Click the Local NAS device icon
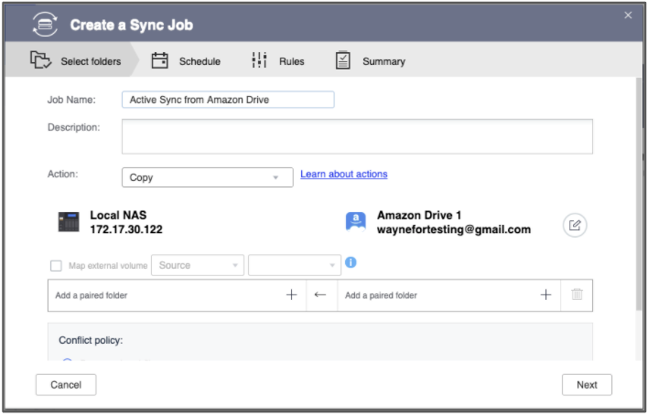Screen dimensions: 648x415 click(x=69, y=222)
